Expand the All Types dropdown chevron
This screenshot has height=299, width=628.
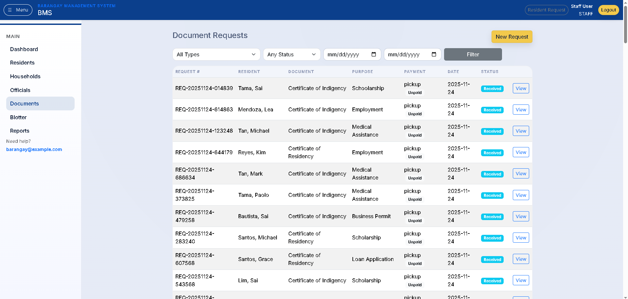tap(254, 54)
